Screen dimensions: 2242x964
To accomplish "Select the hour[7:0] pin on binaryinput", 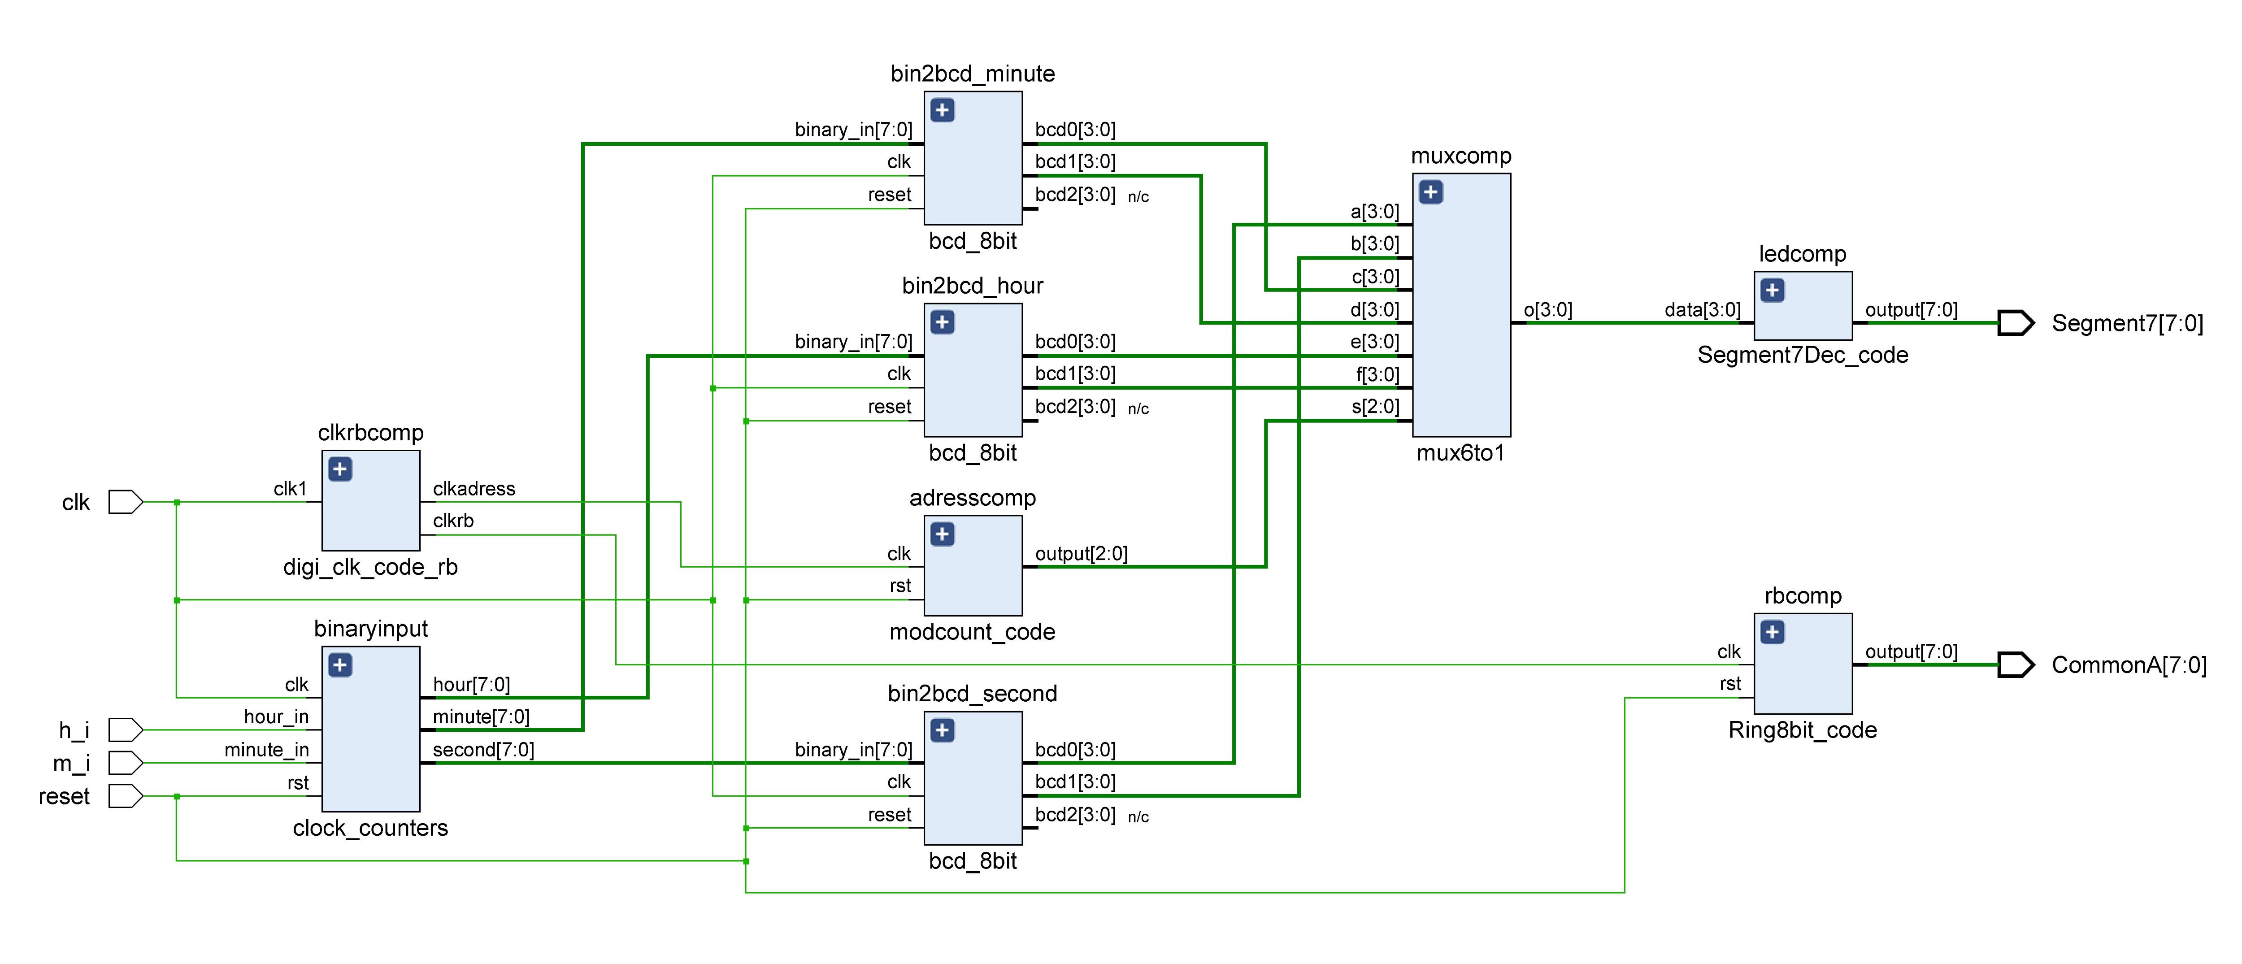I will click(x=471, y=685).
